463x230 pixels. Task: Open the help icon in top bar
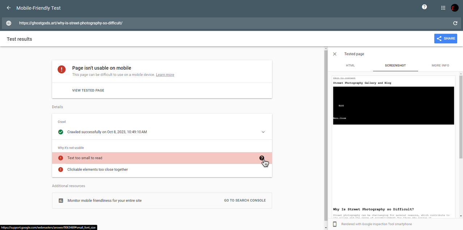(x=425, y=7)
